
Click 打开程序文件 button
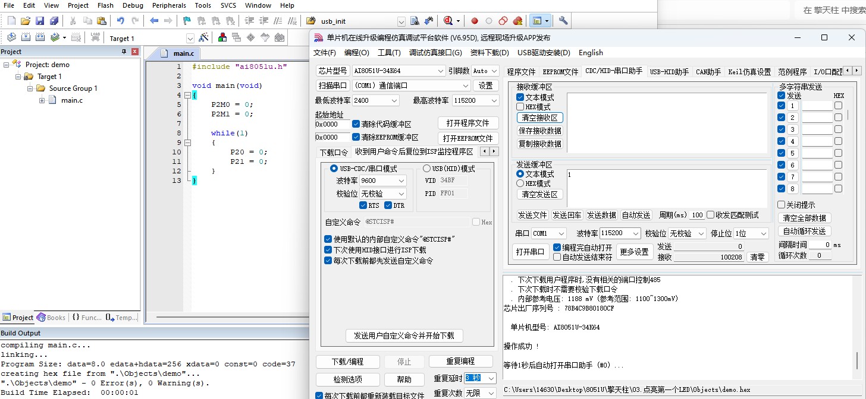click(x=468, y=123)
